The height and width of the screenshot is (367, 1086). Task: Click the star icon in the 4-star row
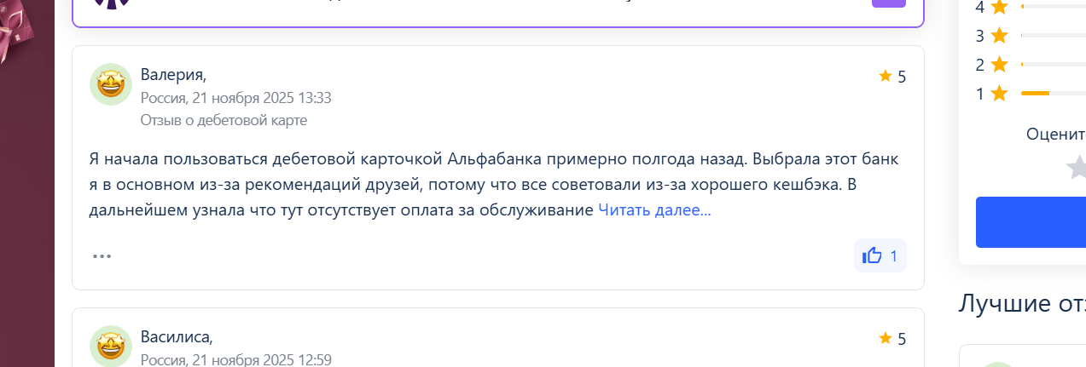click(1000, 8)
